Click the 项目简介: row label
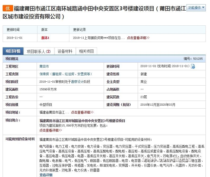 [13, 120]
